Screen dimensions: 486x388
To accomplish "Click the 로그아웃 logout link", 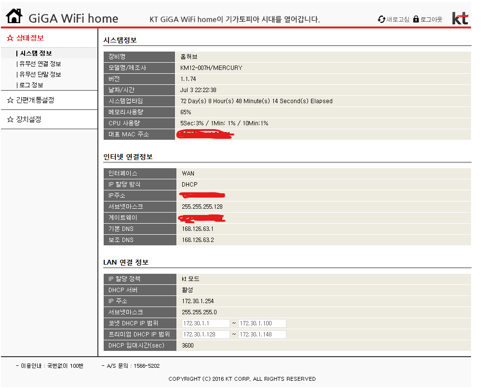I will pyautogui.click(x=431, y=20).
